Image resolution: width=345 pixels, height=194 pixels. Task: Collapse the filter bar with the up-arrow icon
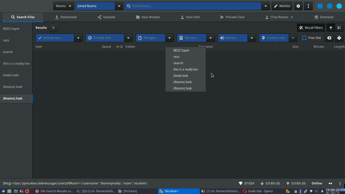click(331, 28)
